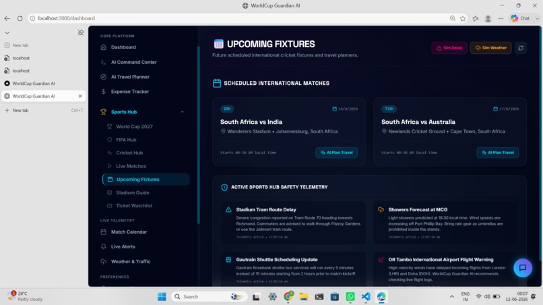Click Wanderers Stadium location pin icon

tap(223, 131)
